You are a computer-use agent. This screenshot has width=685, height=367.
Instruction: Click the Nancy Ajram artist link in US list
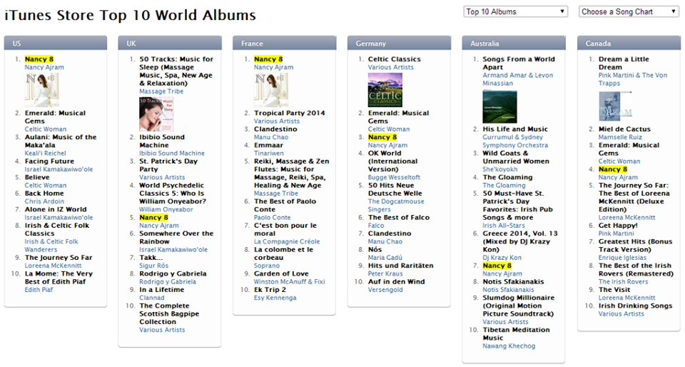pyautogui.click(x=44, y=67)
